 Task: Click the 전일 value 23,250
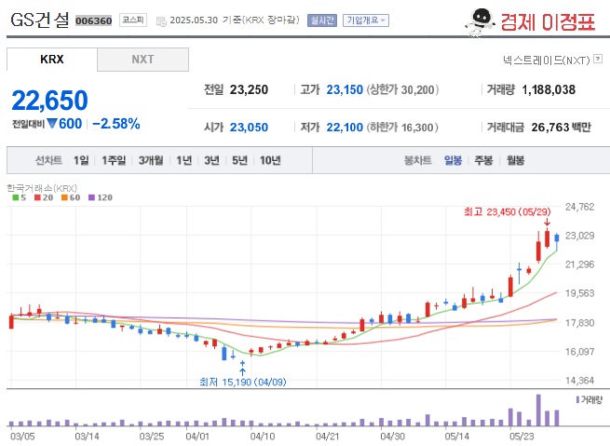(249, 89)
